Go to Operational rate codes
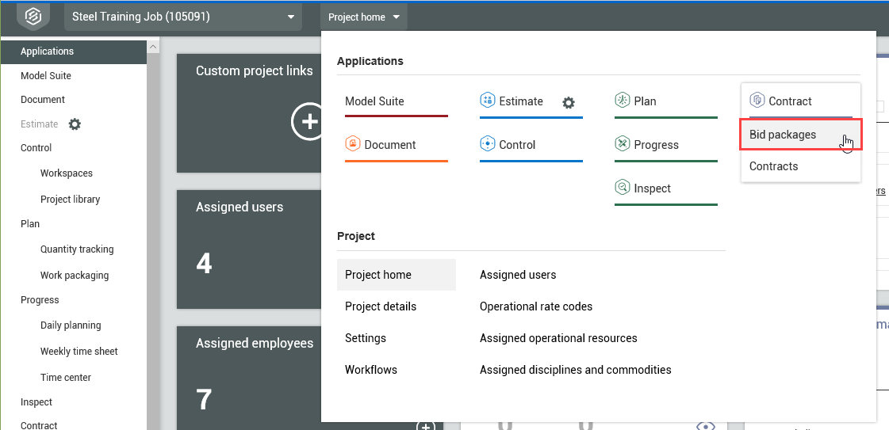This screenshot has height=430, width=889. coord(535,306)
